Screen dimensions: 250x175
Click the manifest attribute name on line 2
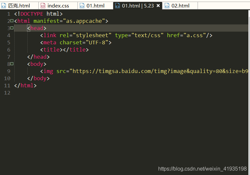coord(47,21)
